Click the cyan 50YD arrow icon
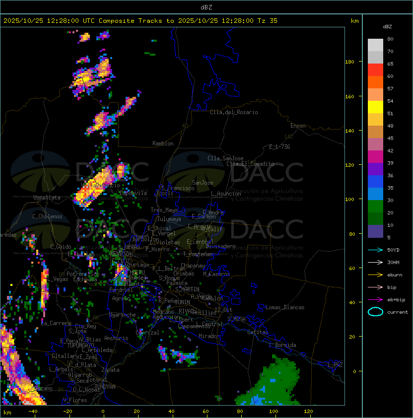 click(x=375, y=250)
